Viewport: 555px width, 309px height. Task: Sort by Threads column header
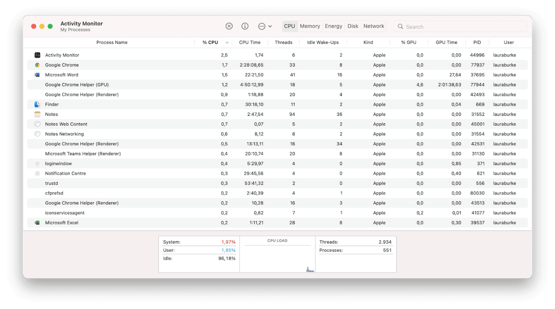(284, 42)
